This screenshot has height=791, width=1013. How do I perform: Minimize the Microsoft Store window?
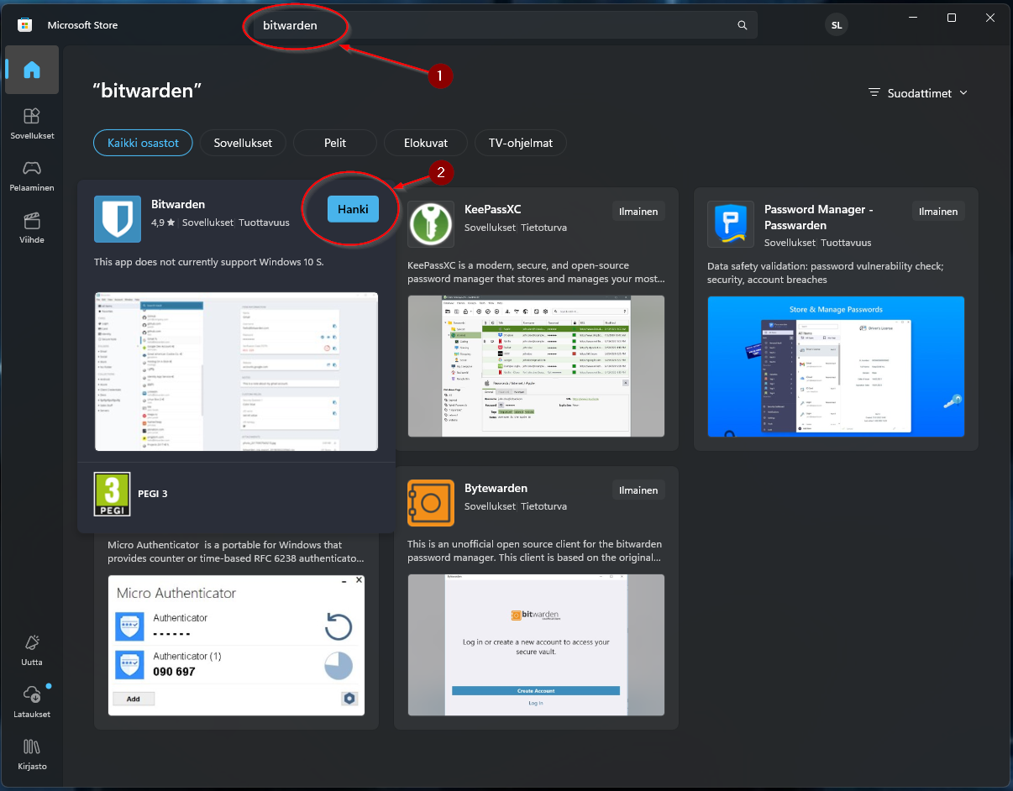point(913,18)
